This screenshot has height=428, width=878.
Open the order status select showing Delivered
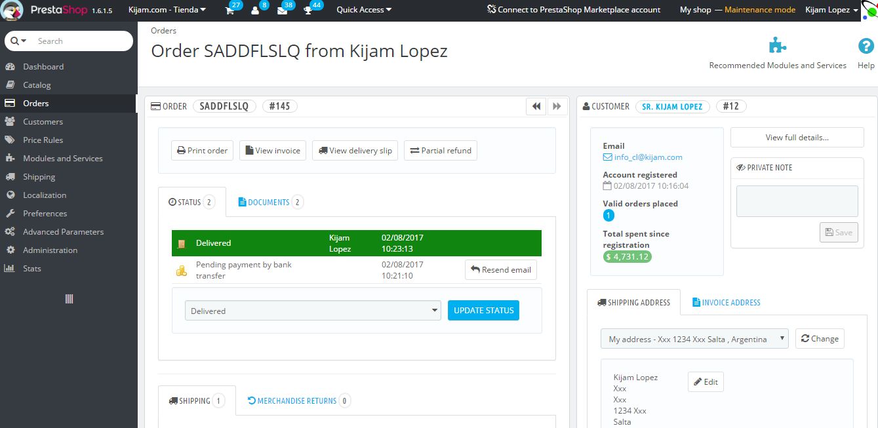[313, 311]
